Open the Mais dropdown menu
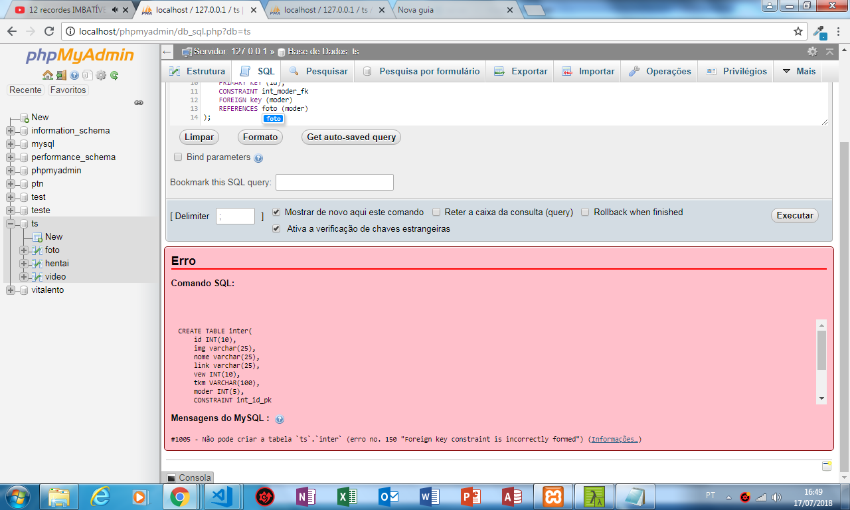The width and height of the screenshot is (850, 510). pos(798,71)
